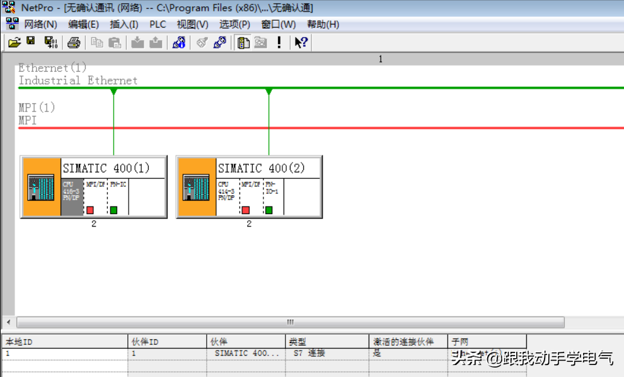Select the S7 连接 row in connection table
Screen dimensions: 624x377
point(309,354)
